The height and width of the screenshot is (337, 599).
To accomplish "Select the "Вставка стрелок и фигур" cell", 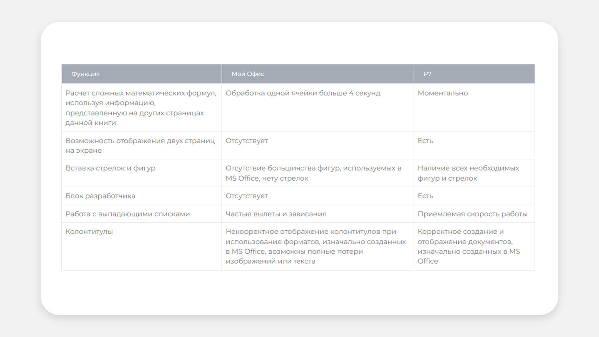I will (142, 173).
